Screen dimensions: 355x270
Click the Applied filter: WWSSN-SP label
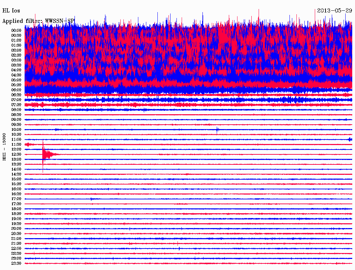[x=38, y=21]
